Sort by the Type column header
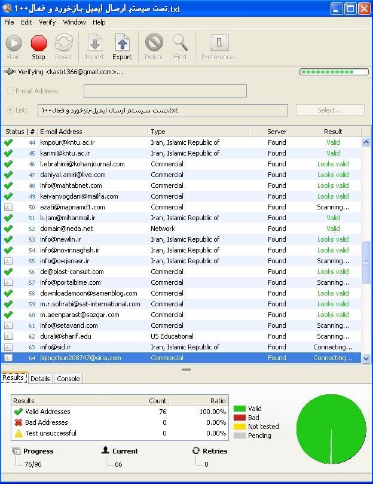 coord(198,132)
